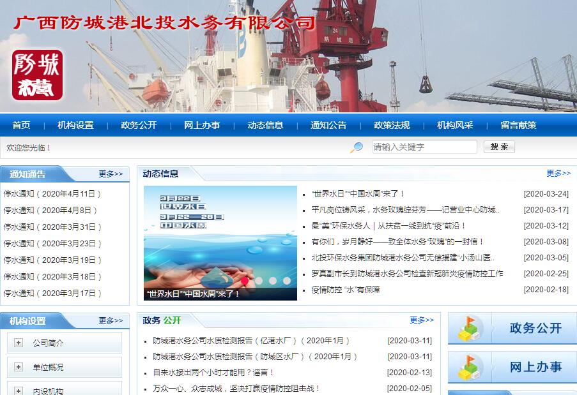The image size is (577, 395).
Task: Expand the 公司简介 plus icon
Action: point(19,343)
